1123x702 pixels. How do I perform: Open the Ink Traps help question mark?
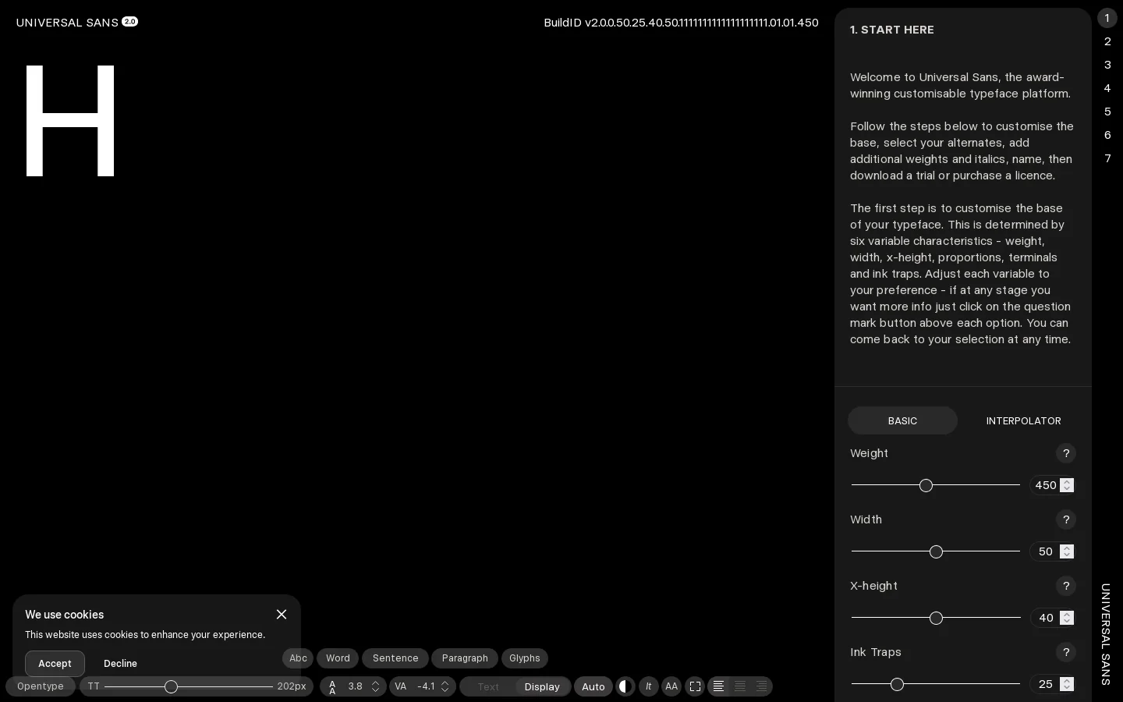point(1066,652)
